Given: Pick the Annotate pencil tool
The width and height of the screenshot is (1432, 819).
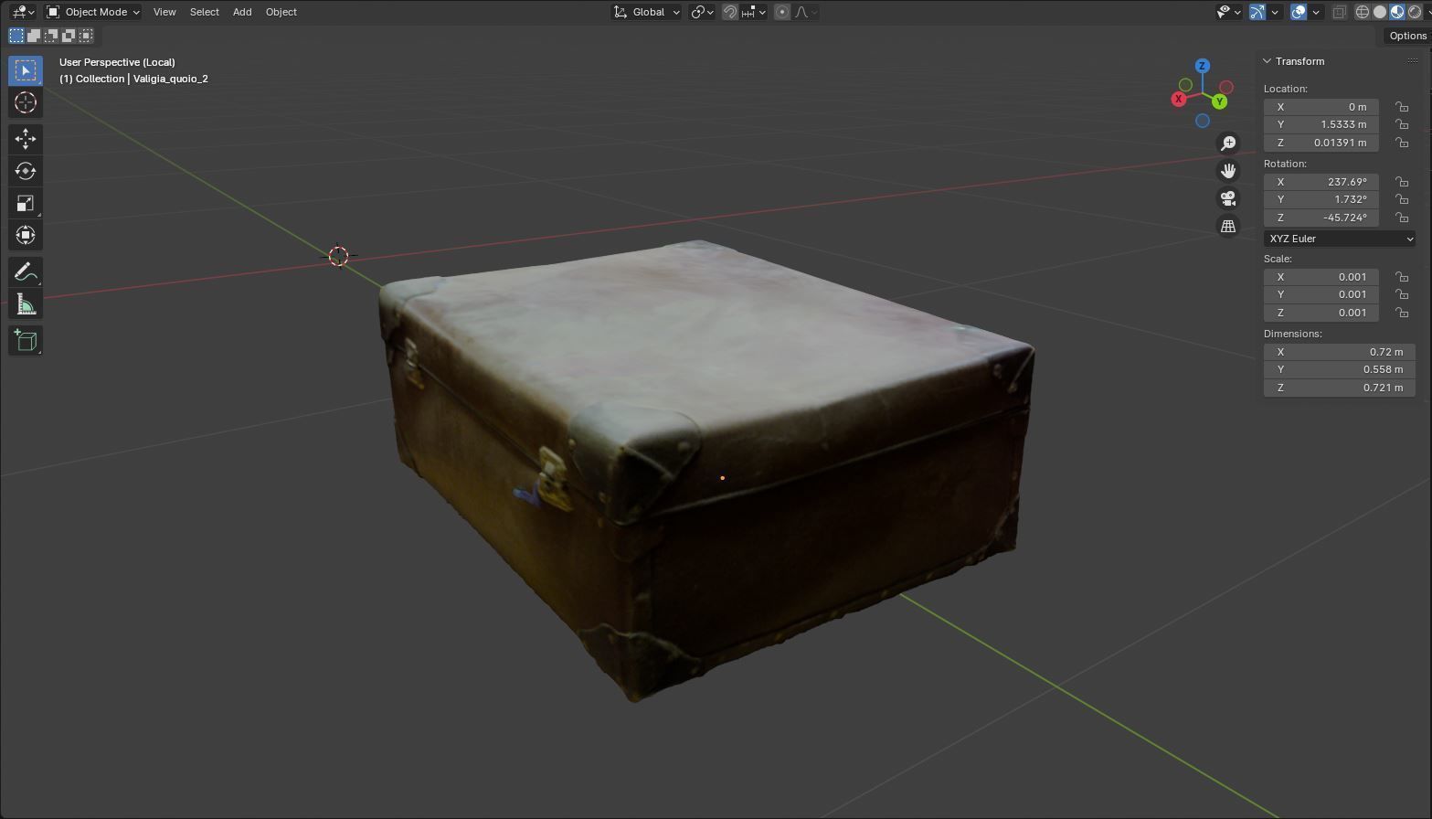Looking at the screenshot, I should click(26, 271).
